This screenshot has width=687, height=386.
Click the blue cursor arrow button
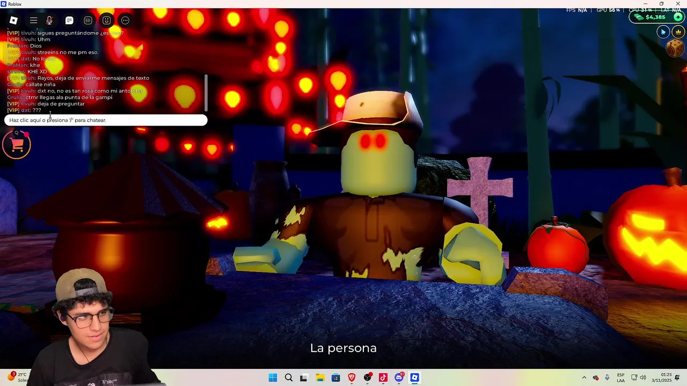[x=663, y=32]
